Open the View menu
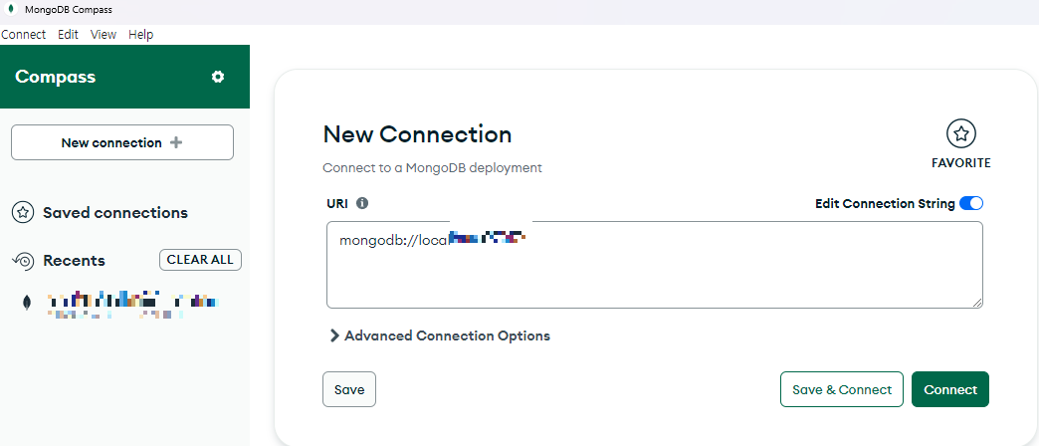This screenshot has height=446, width=1039. pyautogui.click(x=104, y=34)
